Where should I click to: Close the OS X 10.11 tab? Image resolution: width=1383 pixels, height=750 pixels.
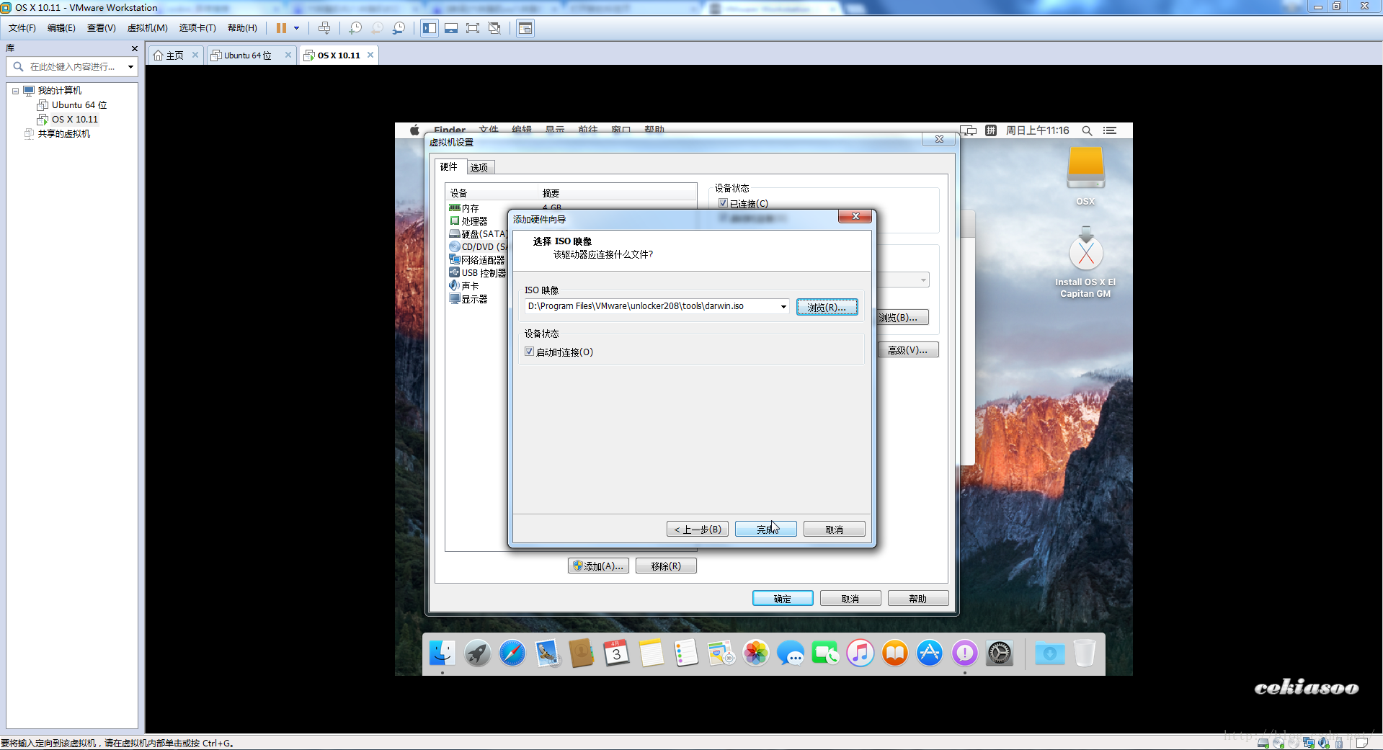pyautogui.click(x=370, y=55)
